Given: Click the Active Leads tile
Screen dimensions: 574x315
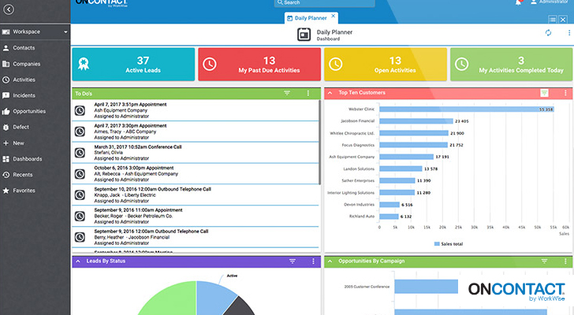Looking at the screenshot, I should tap(132, 65).
